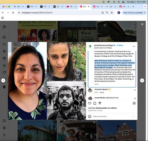Open macOS Wi-Fi menu
148x141 pixels.
[109, 2]
